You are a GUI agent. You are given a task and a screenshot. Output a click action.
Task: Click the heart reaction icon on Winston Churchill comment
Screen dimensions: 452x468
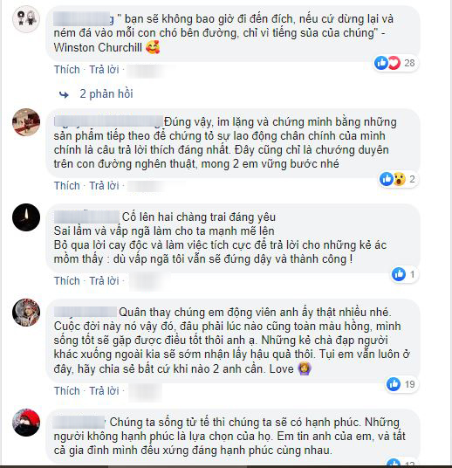(394, 63)
